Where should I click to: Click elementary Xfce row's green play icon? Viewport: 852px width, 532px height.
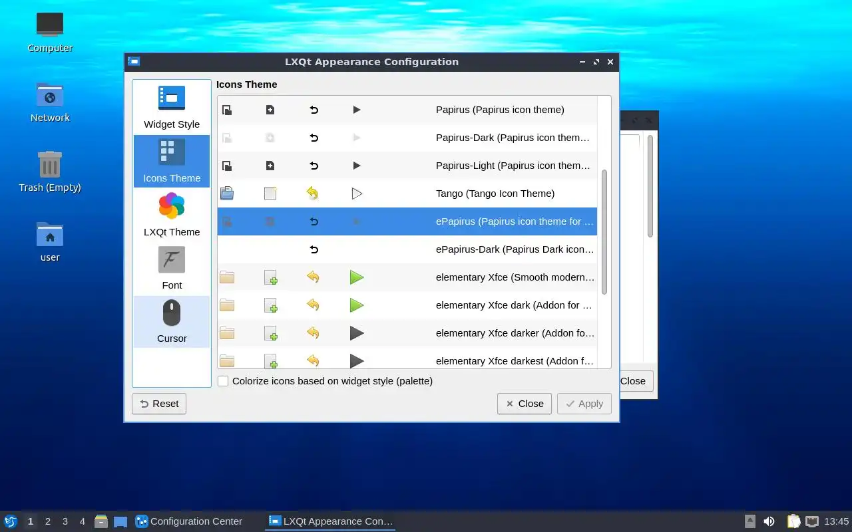point(357,277)
